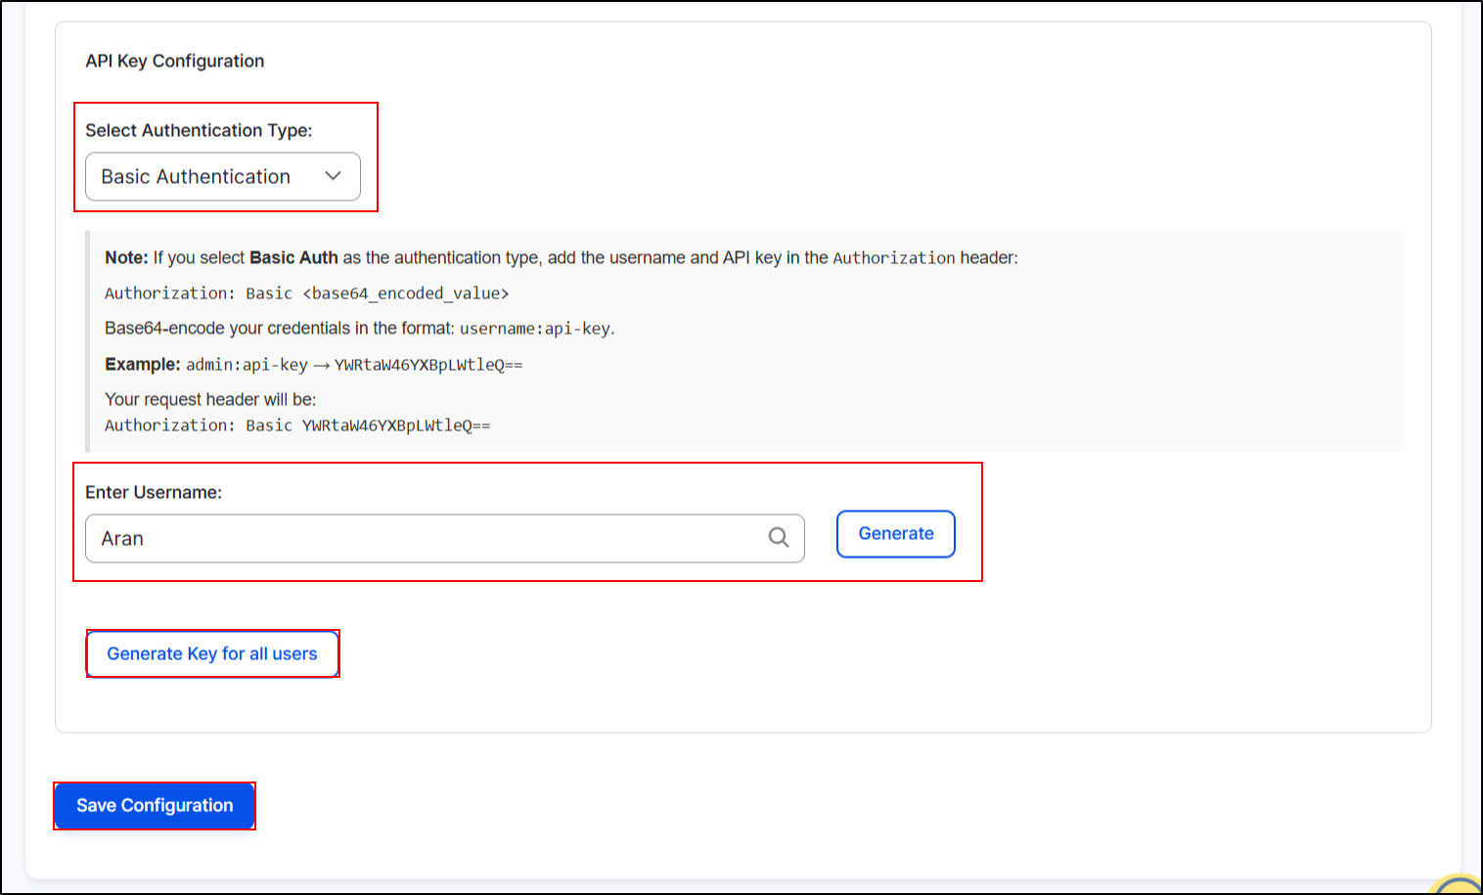This screenshot has width=1483, height=895.
Task: Click the Generate button beside the username field
Action: click(x=894, y=534)
